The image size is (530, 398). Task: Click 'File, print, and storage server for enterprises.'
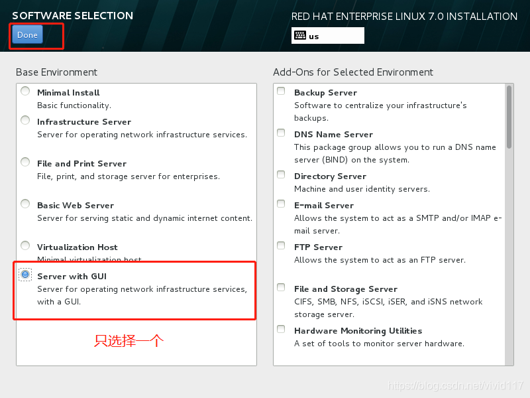click(x=129, y=176)
